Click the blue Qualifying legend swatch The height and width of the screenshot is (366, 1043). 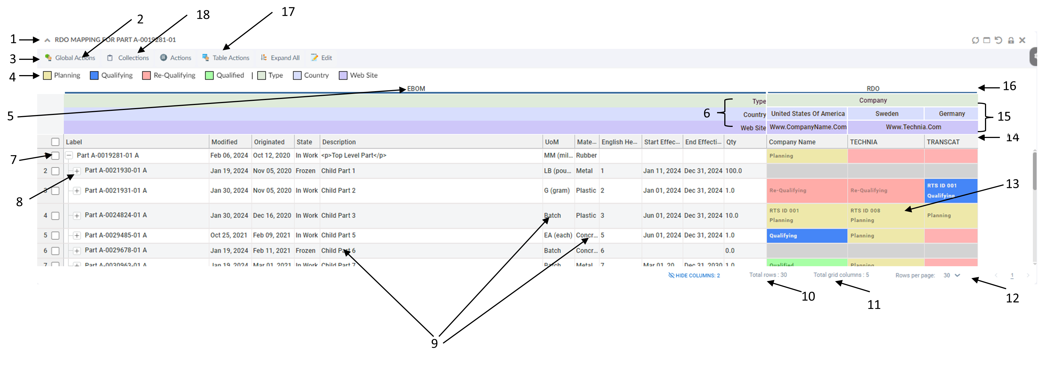tap(94, 76)
